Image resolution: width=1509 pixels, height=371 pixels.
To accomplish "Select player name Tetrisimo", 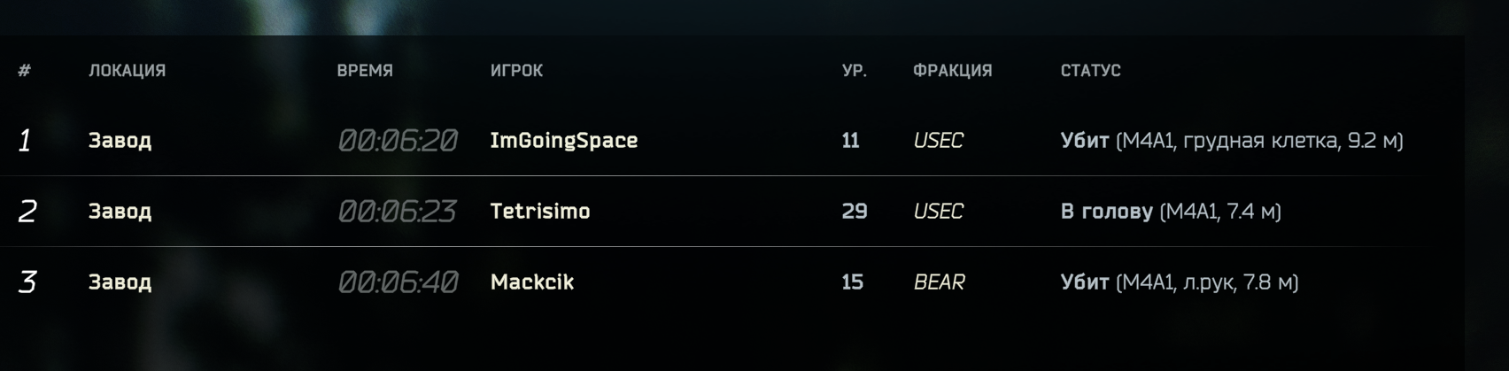I will pyautogui.click(x=540, y=212).
